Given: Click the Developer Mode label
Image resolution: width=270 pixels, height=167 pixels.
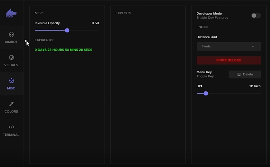Looking at the screenshot, I should 209,14.
